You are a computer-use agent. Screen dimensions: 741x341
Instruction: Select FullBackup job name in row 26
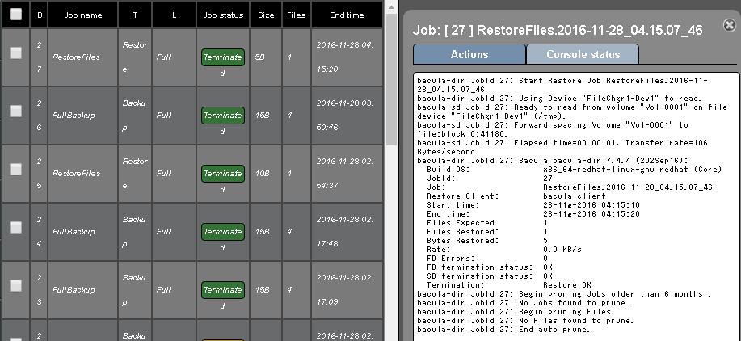coord(74,116)
